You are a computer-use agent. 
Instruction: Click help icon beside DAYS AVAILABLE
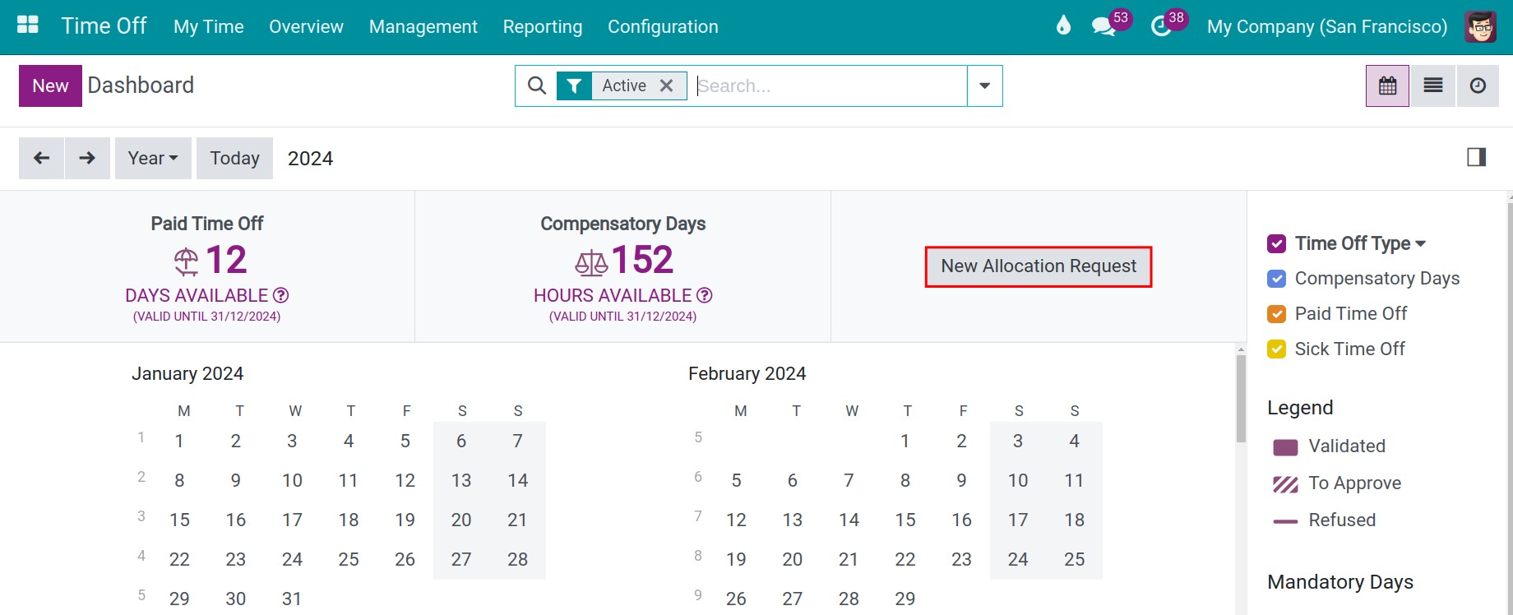point(281,295)
